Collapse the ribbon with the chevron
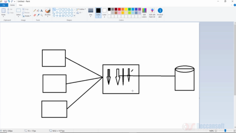Screen dimensions: 236x133 [x=232, y=5]
